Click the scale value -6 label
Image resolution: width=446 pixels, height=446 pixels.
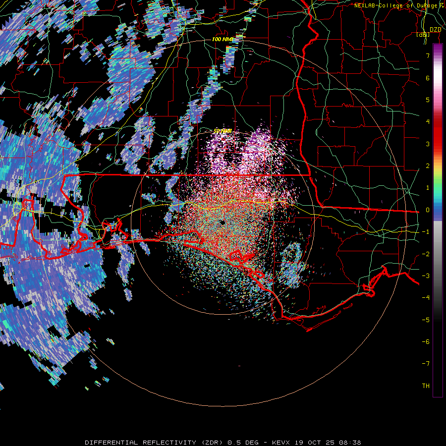(426, 342)
